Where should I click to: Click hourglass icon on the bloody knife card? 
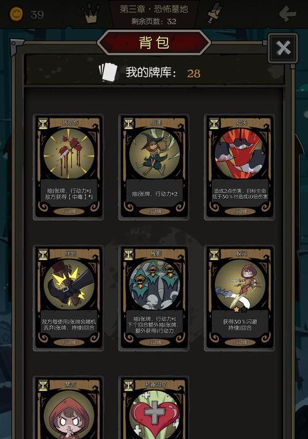click(x=43, y=123)
